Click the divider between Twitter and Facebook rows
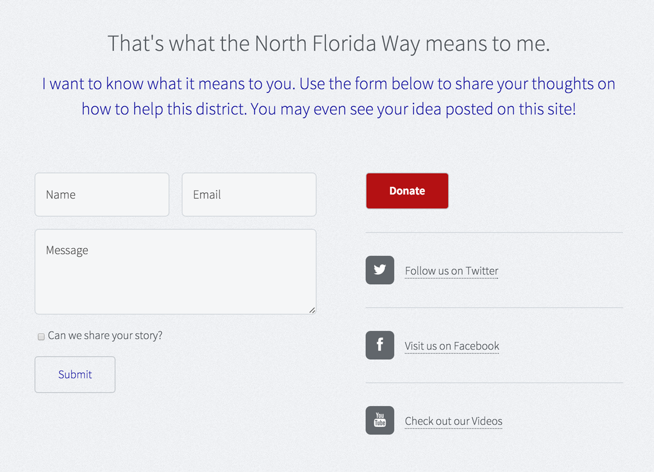The width and height of the screenshot is (654, 472). (x=494, y=308)
